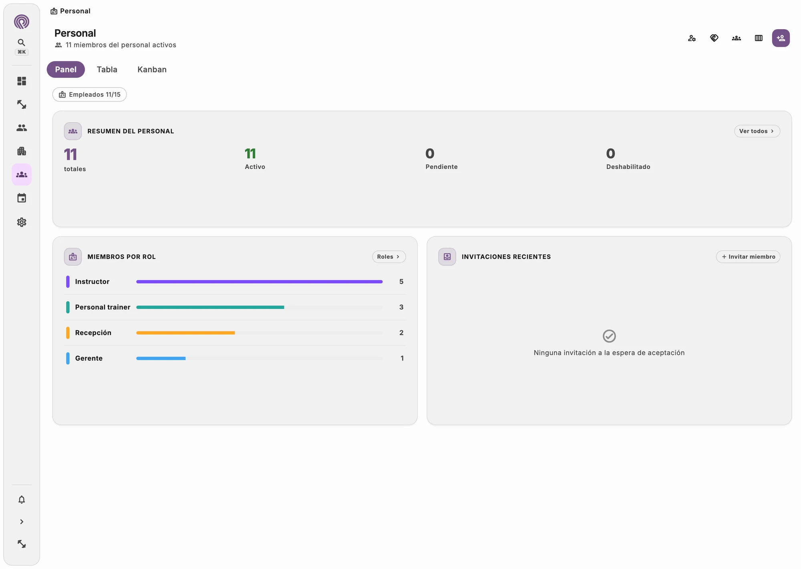Click the Miembros por rol card icon

(73, 257)
